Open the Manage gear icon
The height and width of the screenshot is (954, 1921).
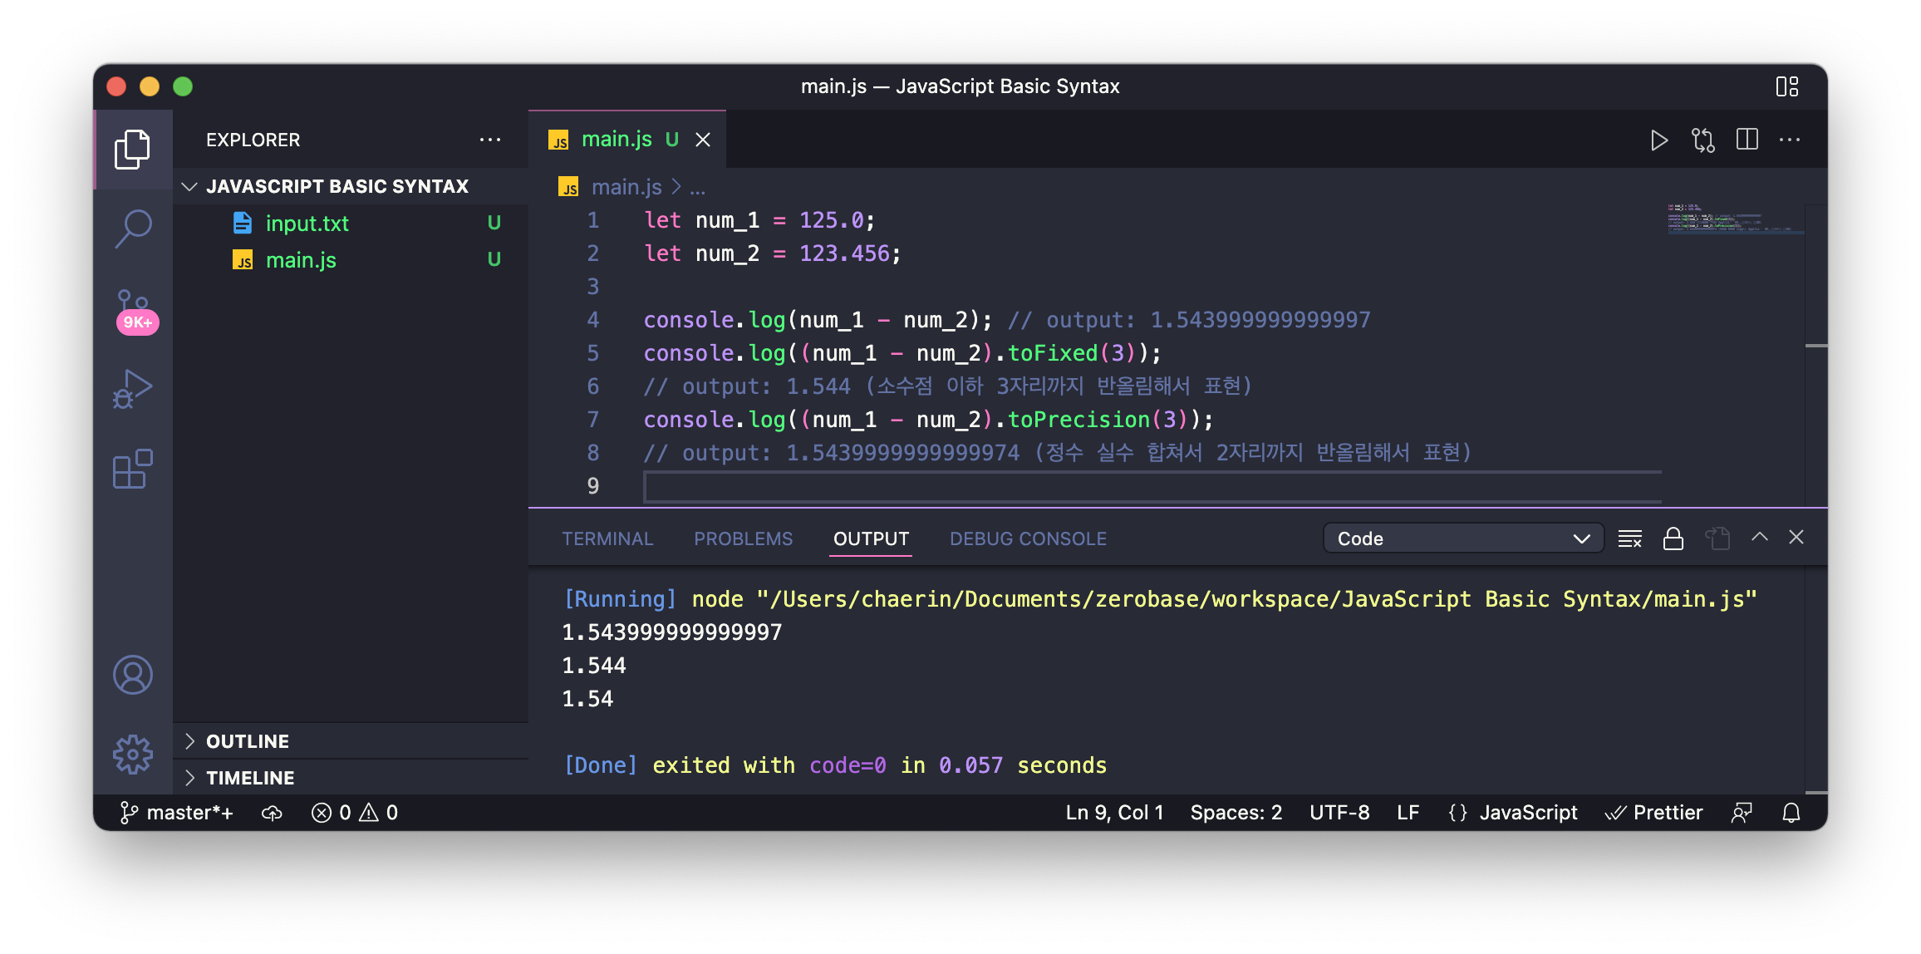(x=133, y=754)
